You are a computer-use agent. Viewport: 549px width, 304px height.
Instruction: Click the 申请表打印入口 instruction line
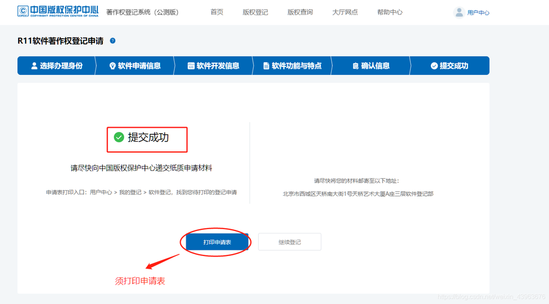141,192
